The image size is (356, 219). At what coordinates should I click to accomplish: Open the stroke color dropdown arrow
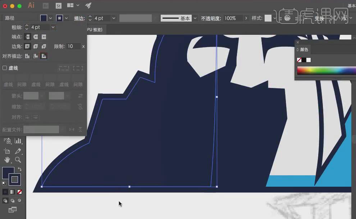click(66, 18)
